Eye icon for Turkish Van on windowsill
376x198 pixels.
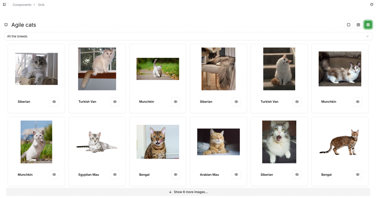115,102
